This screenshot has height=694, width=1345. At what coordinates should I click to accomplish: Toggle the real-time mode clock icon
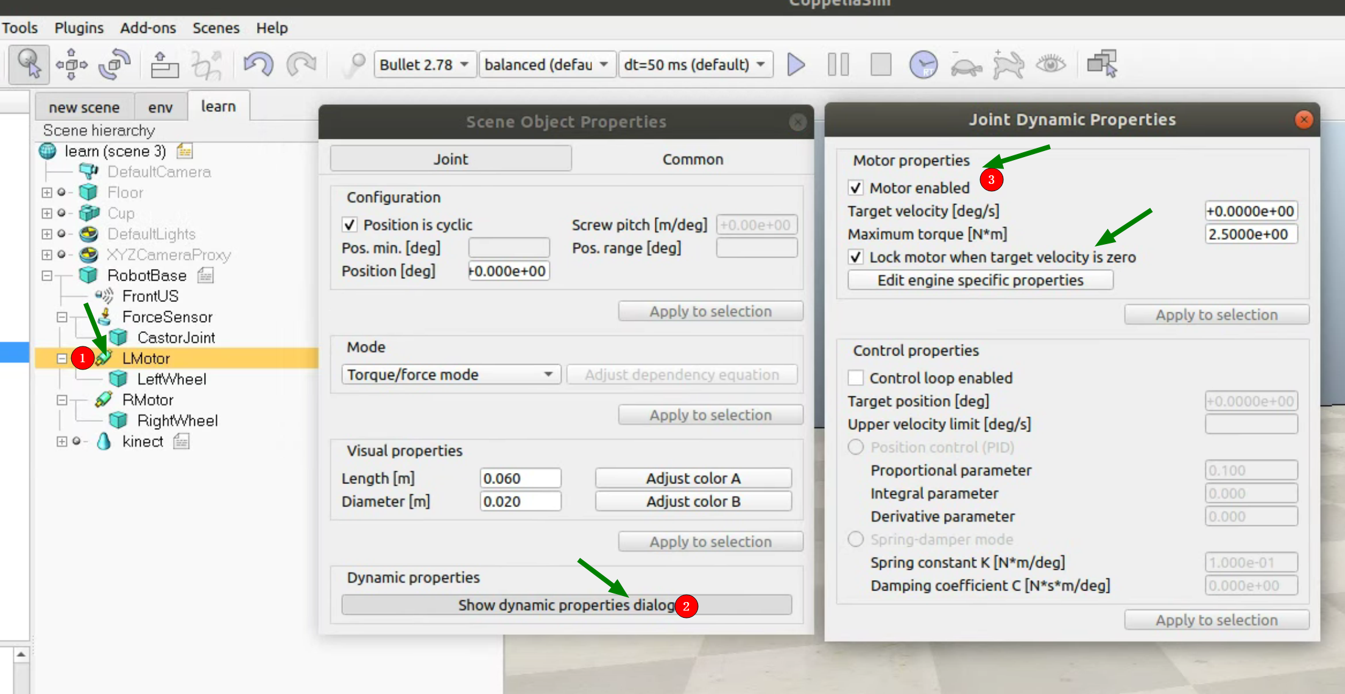tap(923, 64)
